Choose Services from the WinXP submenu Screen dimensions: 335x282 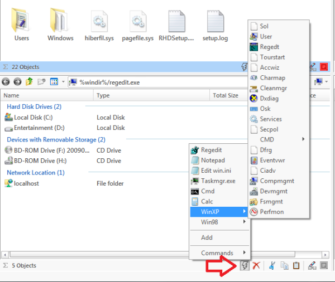click(279, 119)
